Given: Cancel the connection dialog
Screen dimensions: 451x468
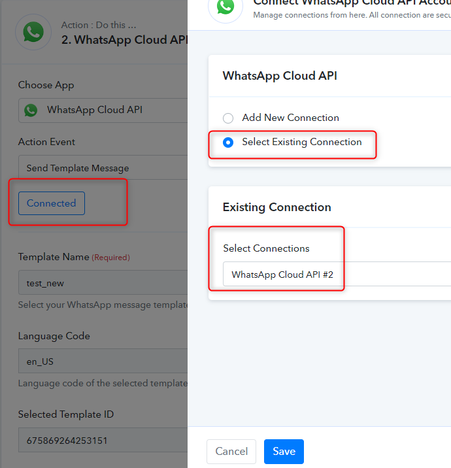Looking at the screenshot, I should point(231,451).
